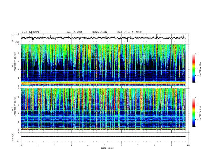Click the "-3" tick on ch.1 colorbar
The image size is (212, 163).
pos(198,54)
